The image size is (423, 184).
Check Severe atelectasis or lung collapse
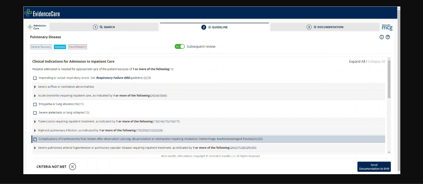(35, 113)
